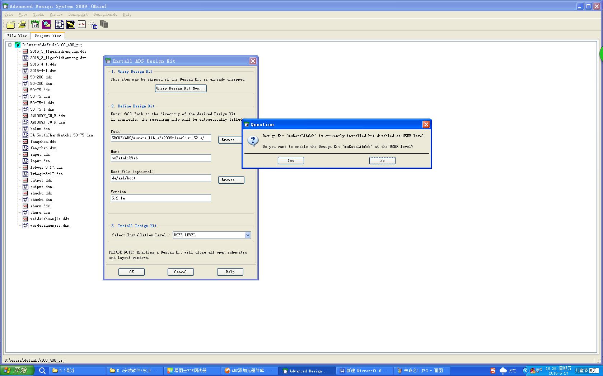Viewport: 603px width, 376px height.
Task: Click the greyed stacked windows toolbar icon
Action: click(104, 24)
